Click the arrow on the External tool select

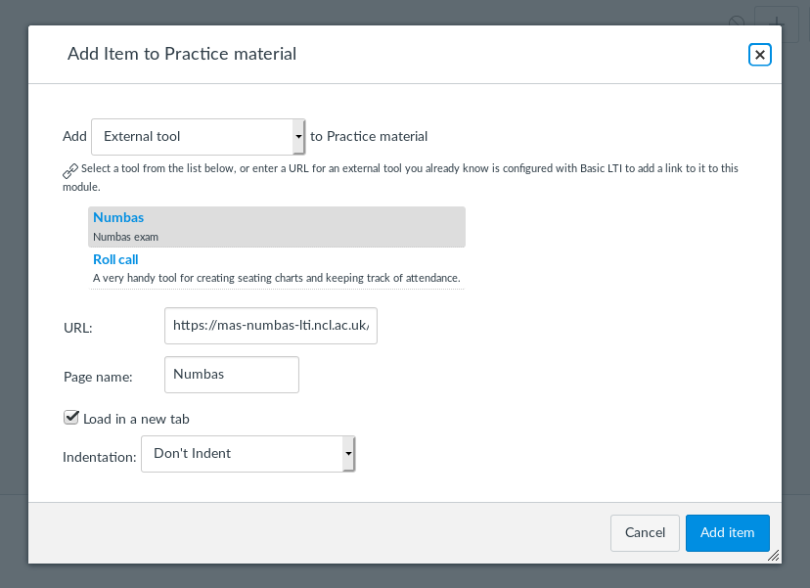(298, 137)
